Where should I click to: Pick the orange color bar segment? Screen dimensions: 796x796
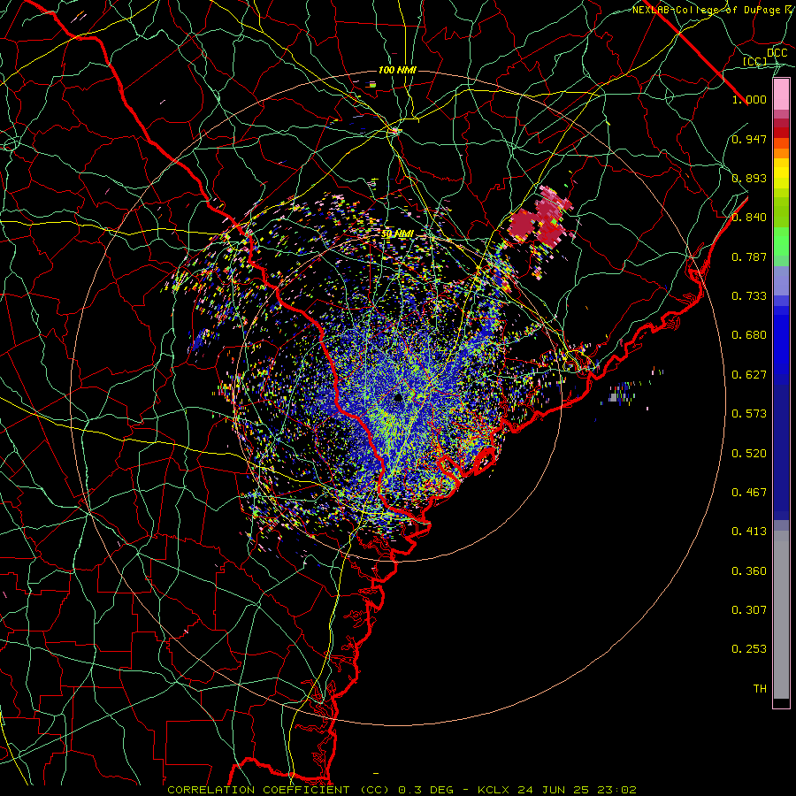[x=781, y=153]
